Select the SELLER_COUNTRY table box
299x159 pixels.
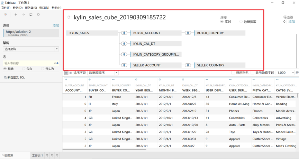pyautogui.click(x=220, y=65)
